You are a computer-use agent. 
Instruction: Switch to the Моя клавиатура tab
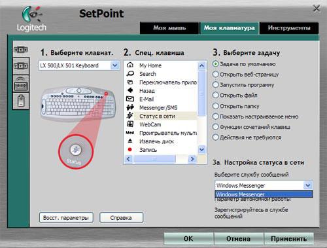(x=230, y=28)
